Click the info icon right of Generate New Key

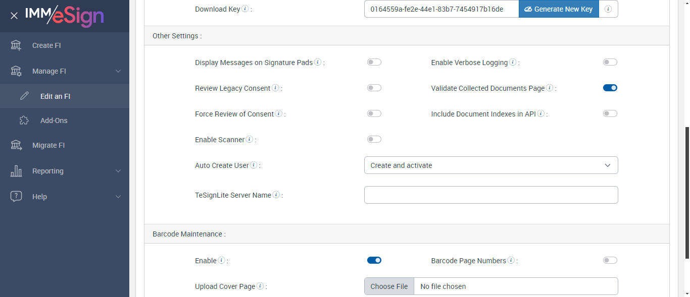pos(608,9)
